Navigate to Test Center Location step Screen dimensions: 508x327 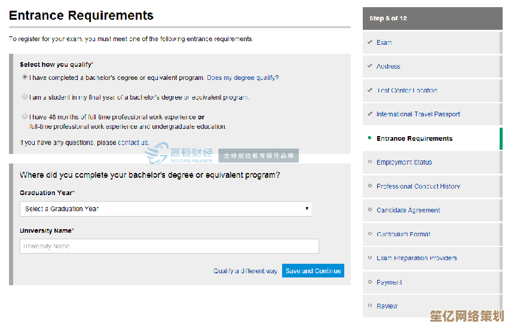[406, 91]
